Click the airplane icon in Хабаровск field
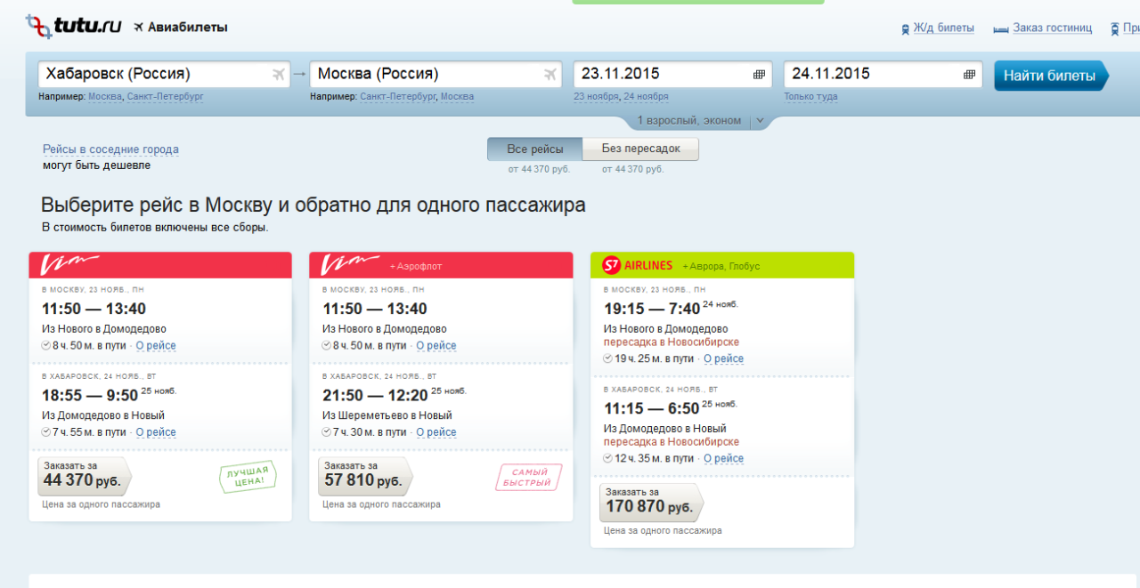 pos(279,74)
